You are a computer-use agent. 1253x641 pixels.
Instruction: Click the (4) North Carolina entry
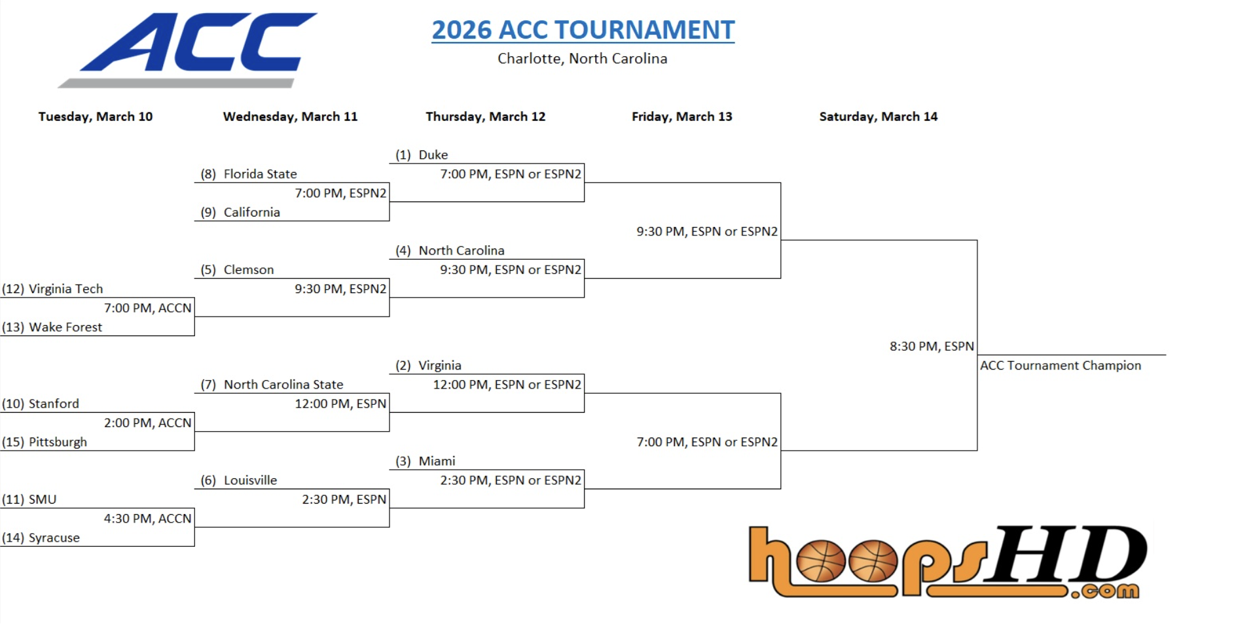pos(450,251)
